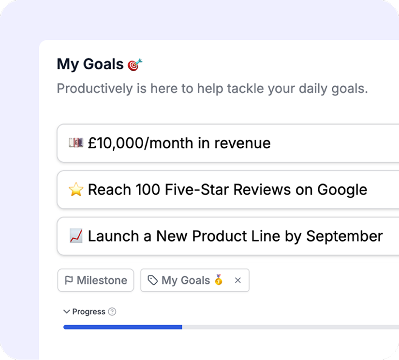The height and width of the screenshot is (360, 399).
Task: Click the flag icon inside the Milestone tag
Action: pos(68,280)
